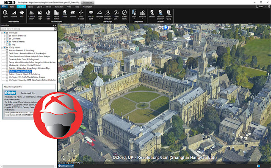Open Washington DC - Traffic Map item

pos(27,77)
